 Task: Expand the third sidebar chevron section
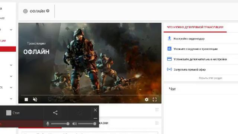click(x=11, y=76)
